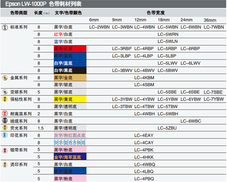Click the LC-2WBN model code

click(99, 27)
